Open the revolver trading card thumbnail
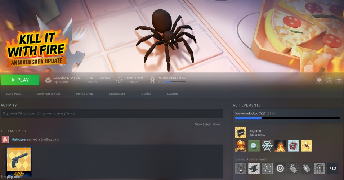 click(x=19, y=162)
